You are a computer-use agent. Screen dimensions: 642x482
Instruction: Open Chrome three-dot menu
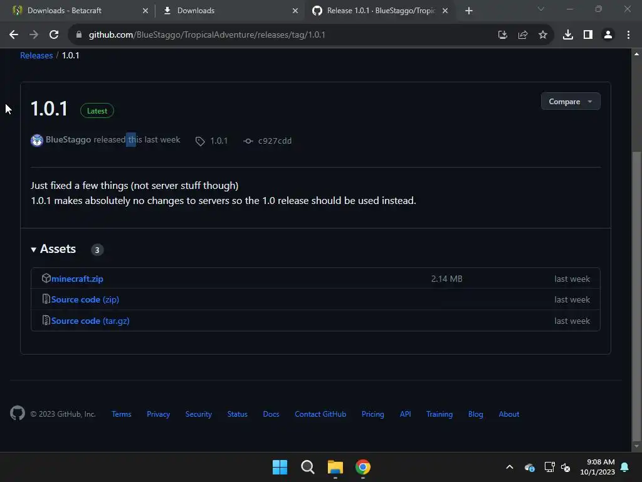628,35
